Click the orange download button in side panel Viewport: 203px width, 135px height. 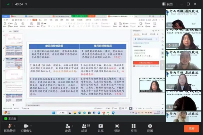(x=146, y=63)
